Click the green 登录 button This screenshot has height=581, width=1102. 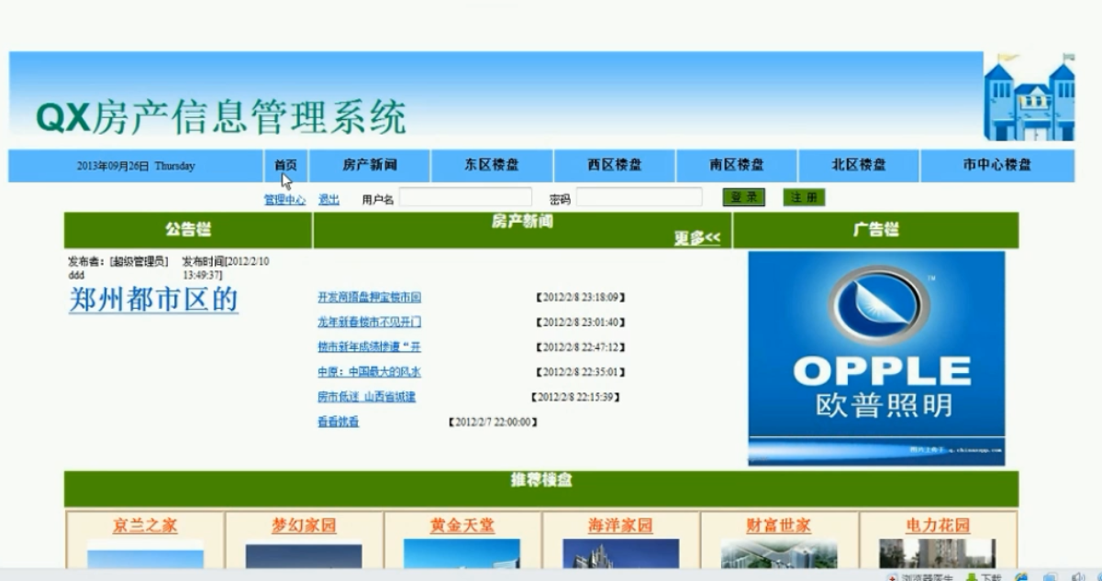click(744, 198)
